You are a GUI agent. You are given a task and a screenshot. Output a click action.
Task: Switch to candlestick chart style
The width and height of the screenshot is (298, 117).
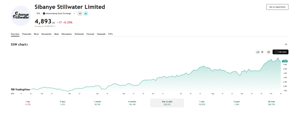point(262,52)
